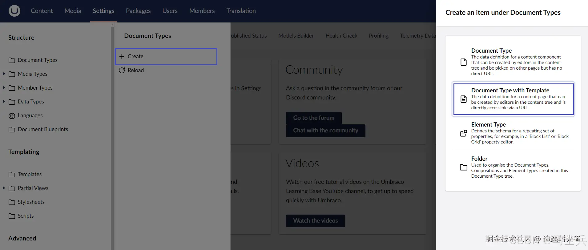The height and width of the screenshot is (250, 588).
Task: Go to the Members section
Action: pos(202,11)
